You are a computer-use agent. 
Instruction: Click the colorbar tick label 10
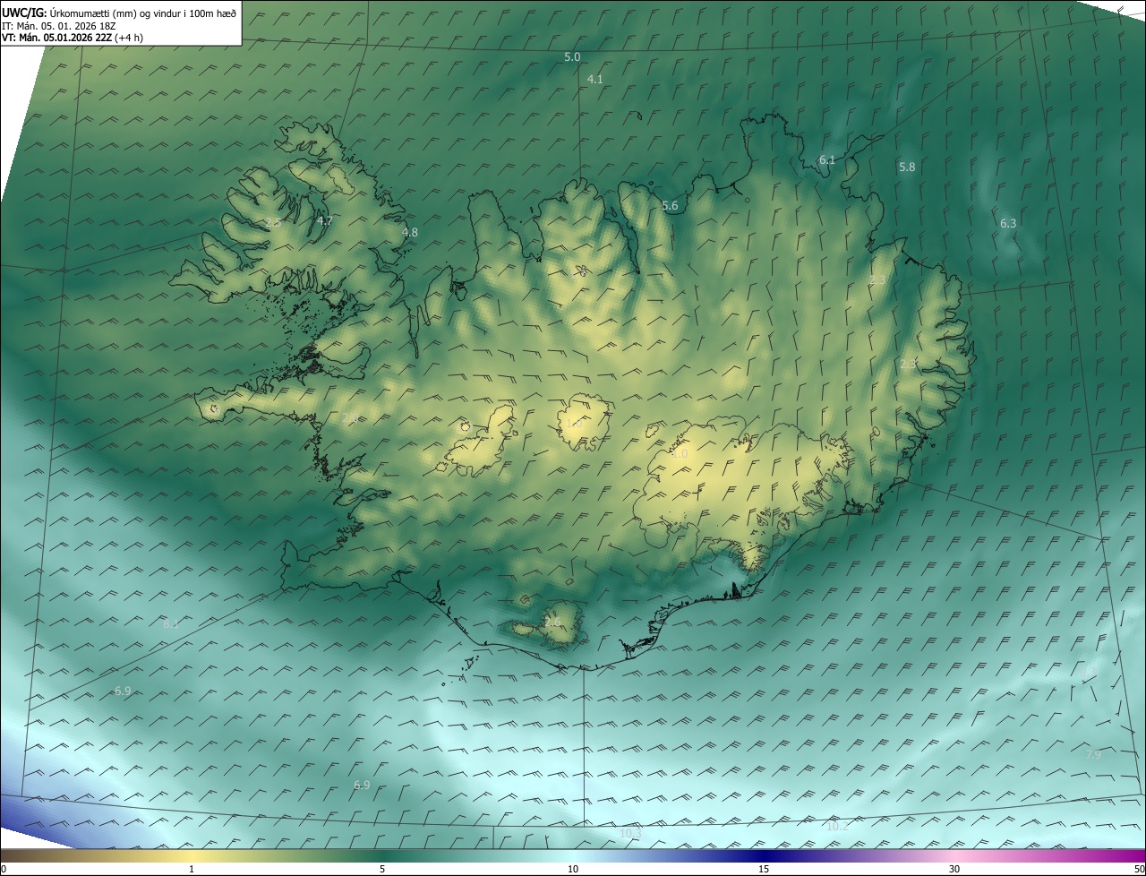point(573,869)
